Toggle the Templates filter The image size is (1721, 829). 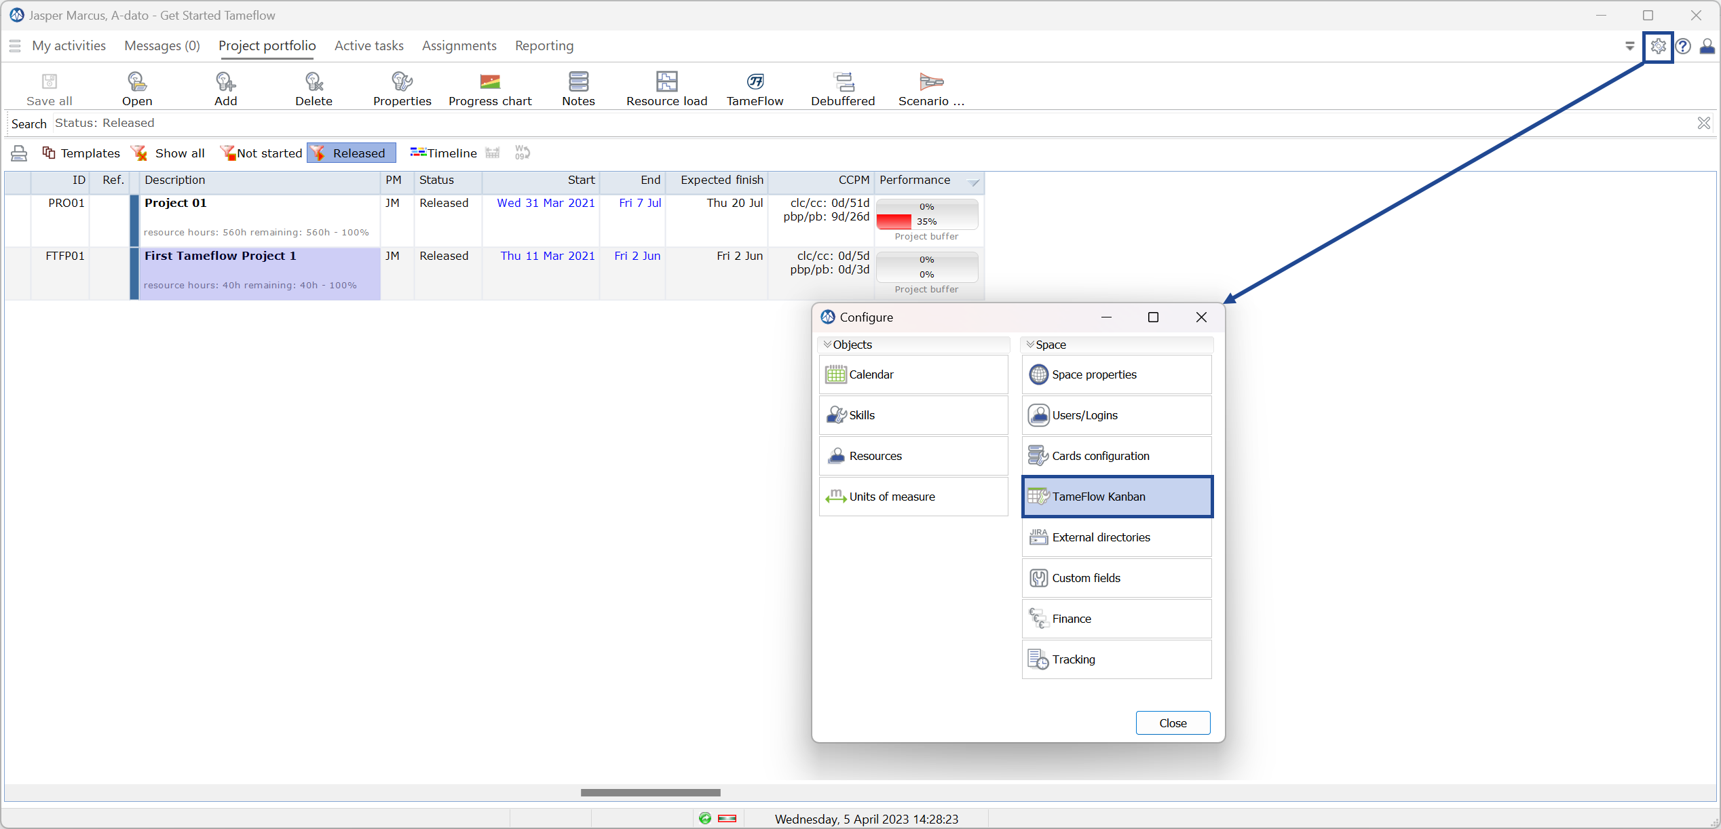(x=81, y=153)
